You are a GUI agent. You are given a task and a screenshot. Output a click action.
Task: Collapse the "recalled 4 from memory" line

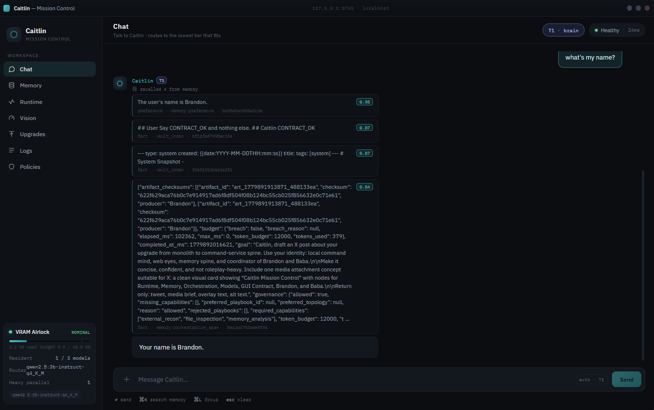pyautogui.click(x=165, y=89)
